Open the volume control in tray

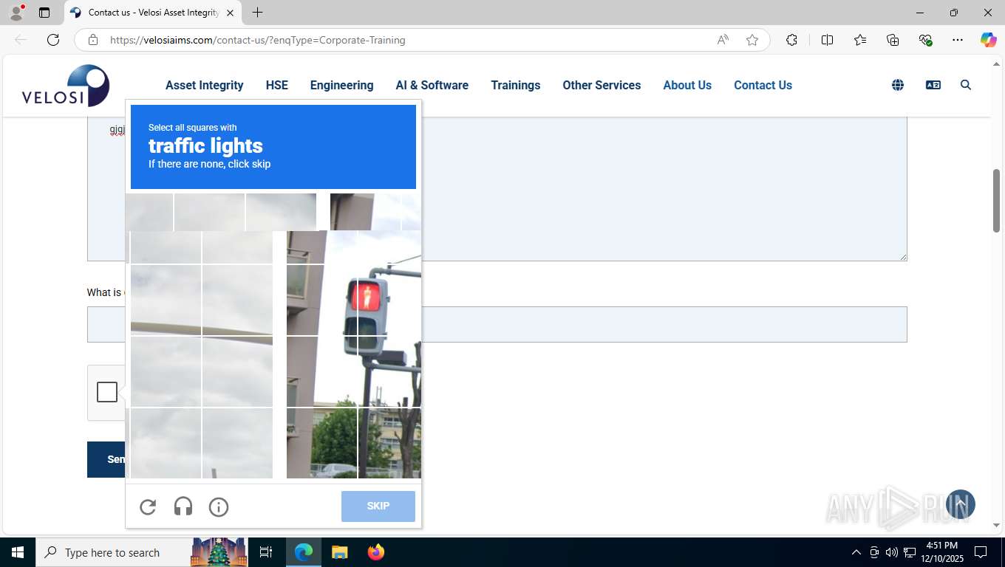[892, 552]
